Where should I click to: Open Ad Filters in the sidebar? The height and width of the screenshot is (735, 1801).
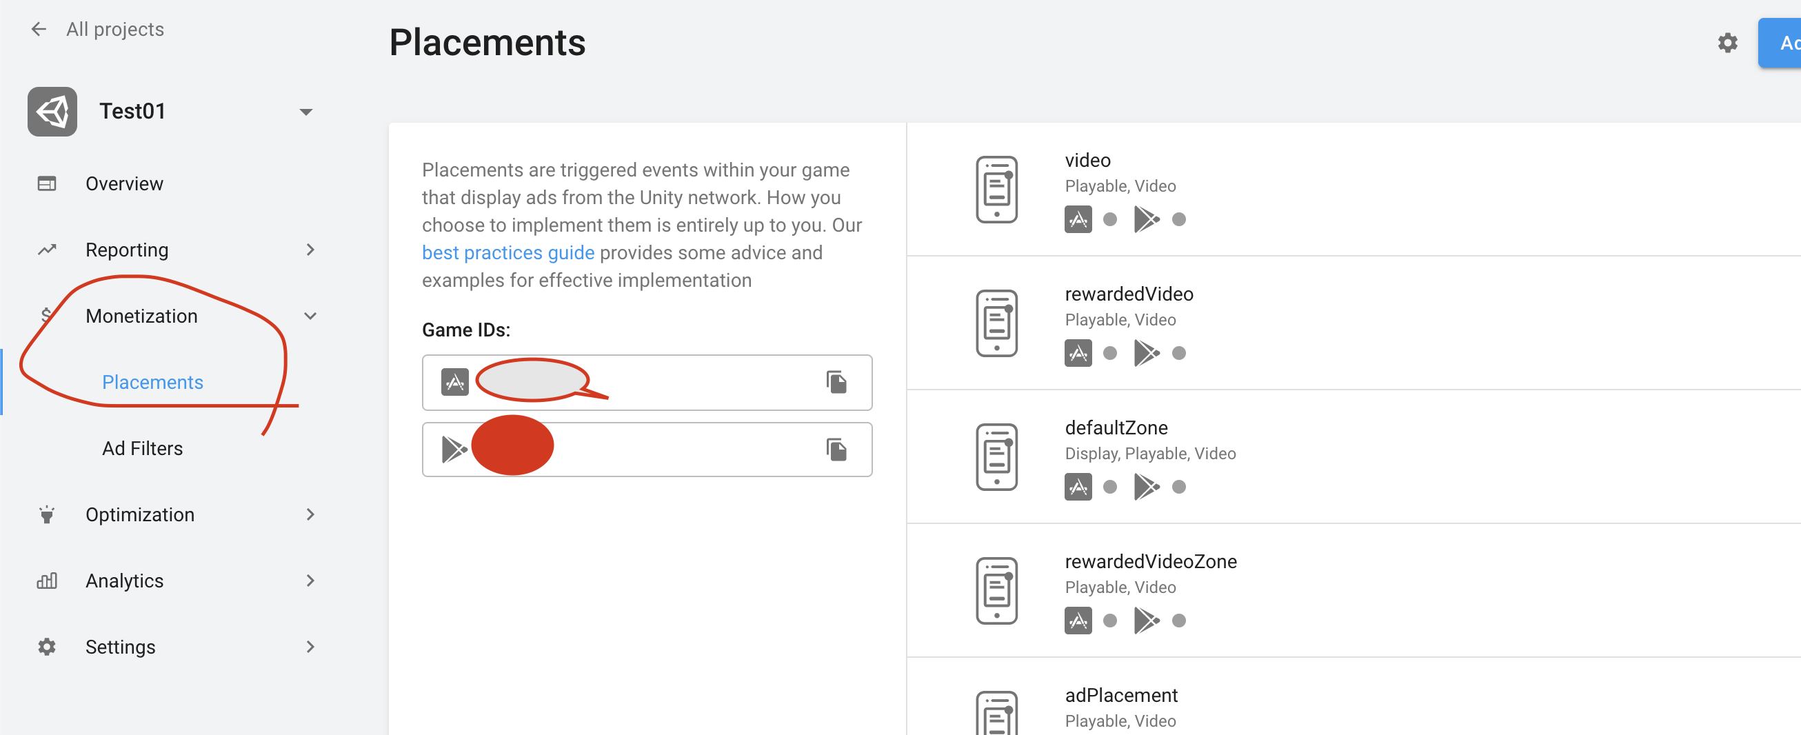click(143, 448)
